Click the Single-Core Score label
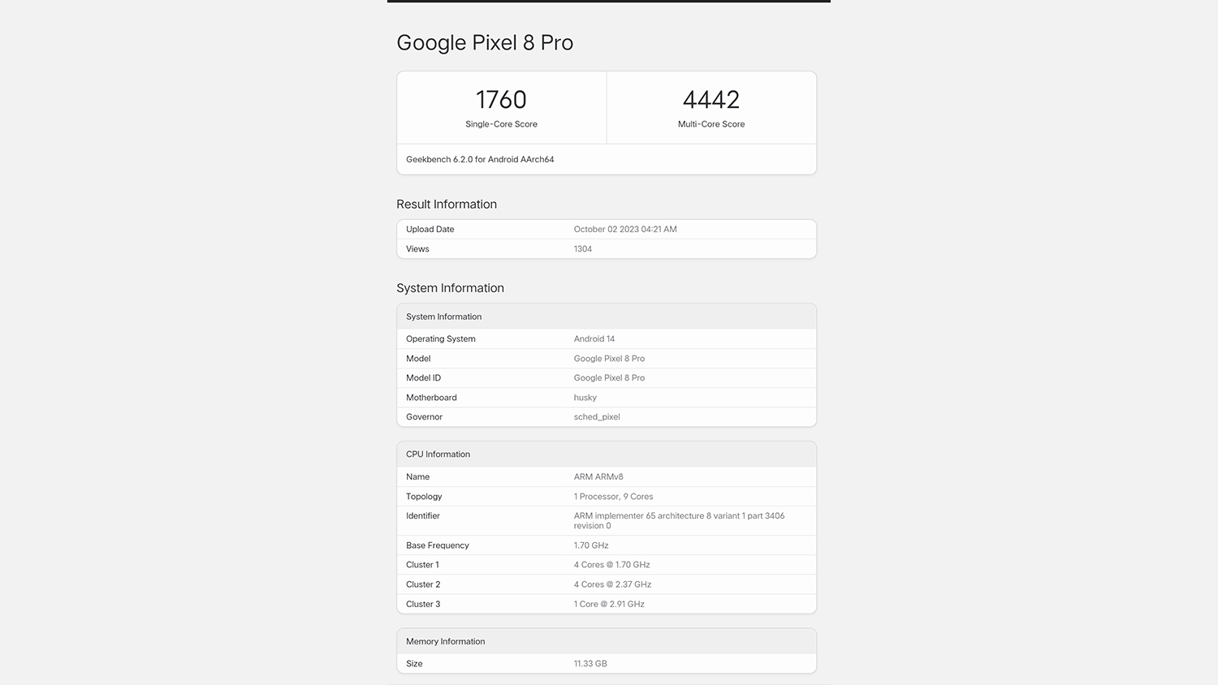The image size is (1218, 685). [x=501, y=124]
